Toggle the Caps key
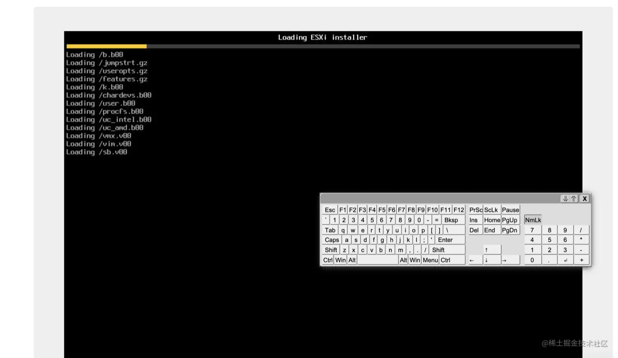The image size is (618, 358). pyautogui.click(x=332, y=240)
